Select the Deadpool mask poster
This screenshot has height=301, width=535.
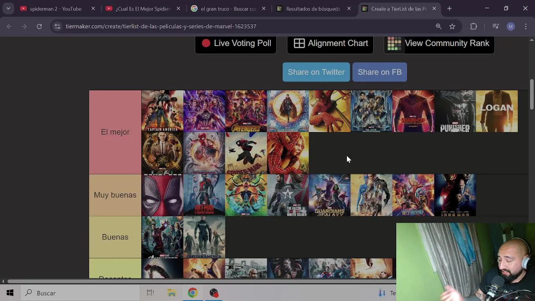[x=163, y=195]
